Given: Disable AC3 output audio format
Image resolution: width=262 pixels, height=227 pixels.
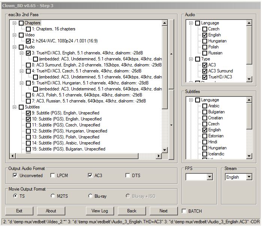Looking at the screenshot, I should (x=90, y=176).
